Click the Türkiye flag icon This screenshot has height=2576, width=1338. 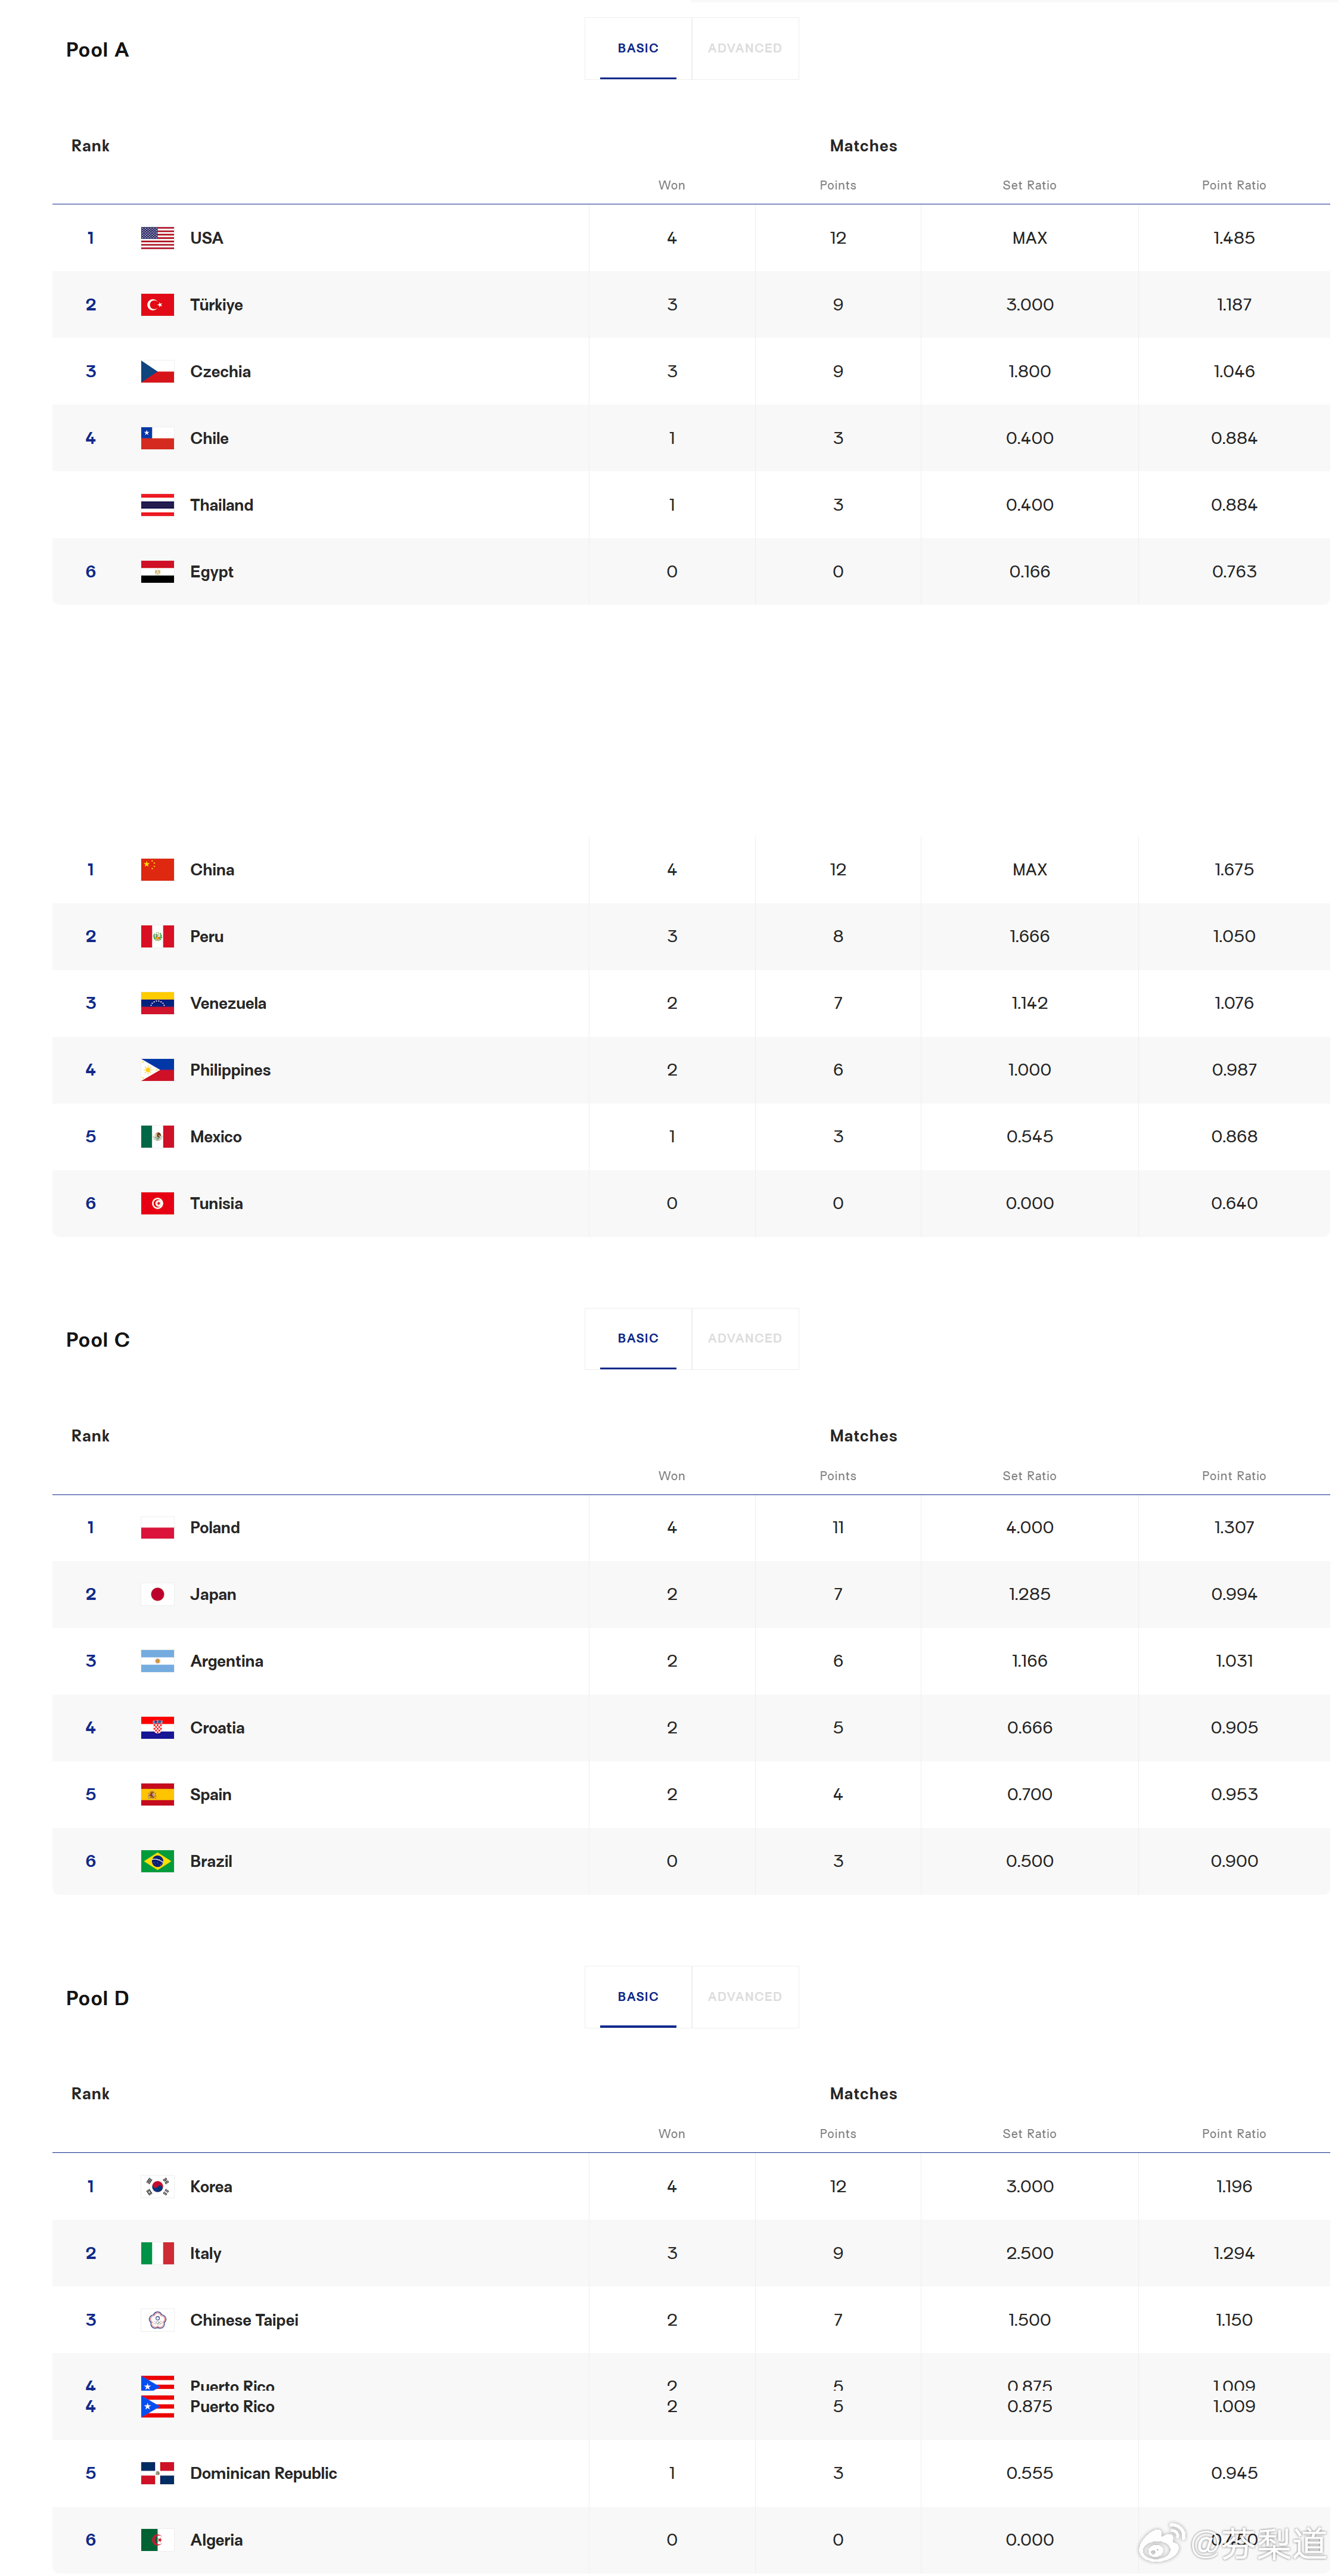pyautogui.click(x=157, y=305)
